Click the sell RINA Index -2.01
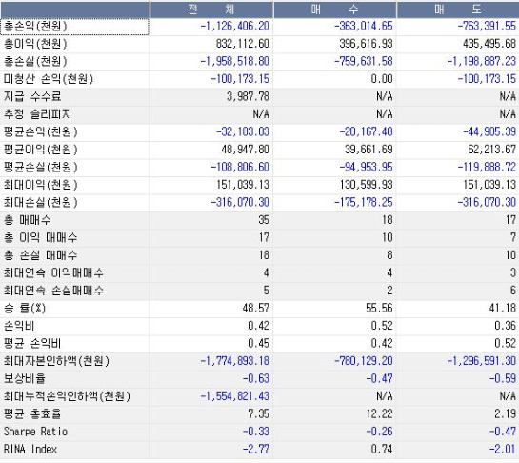Viewport: 519px width, 463px height. coord(503,449)
